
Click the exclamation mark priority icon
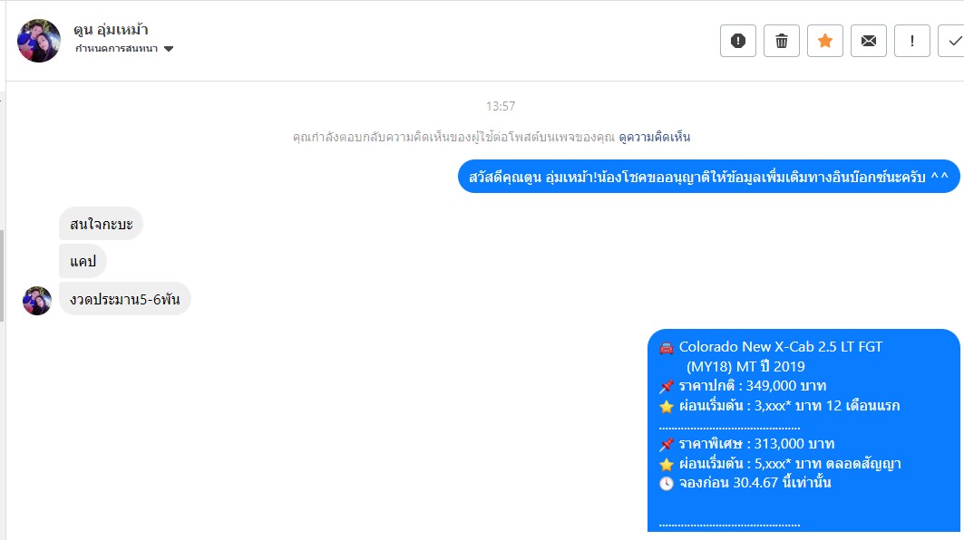(911, 41)
